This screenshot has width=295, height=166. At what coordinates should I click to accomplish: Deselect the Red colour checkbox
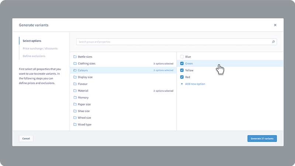point(182,77)
